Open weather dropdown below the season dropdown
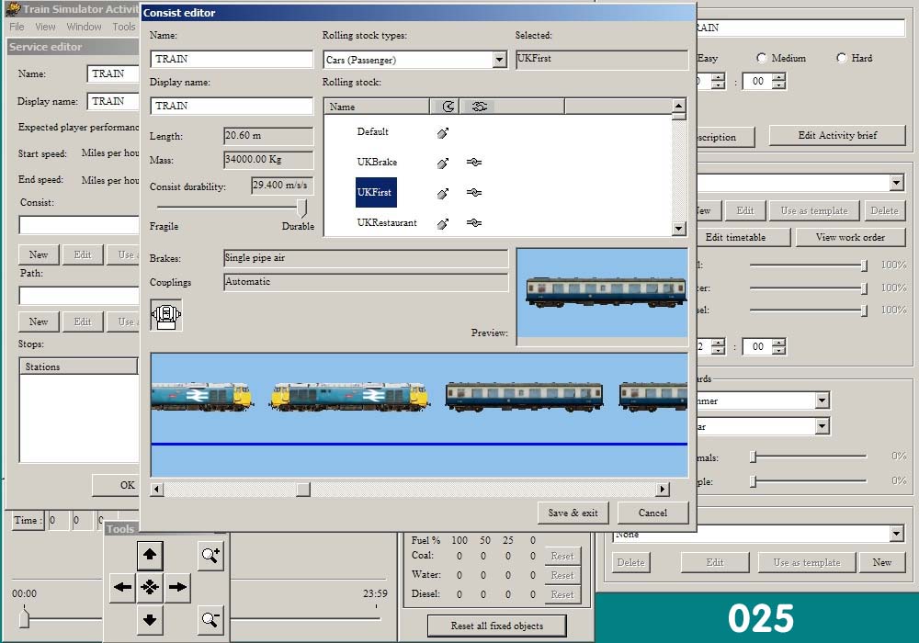This screenshot has width=919, height=643. (822, 426)
